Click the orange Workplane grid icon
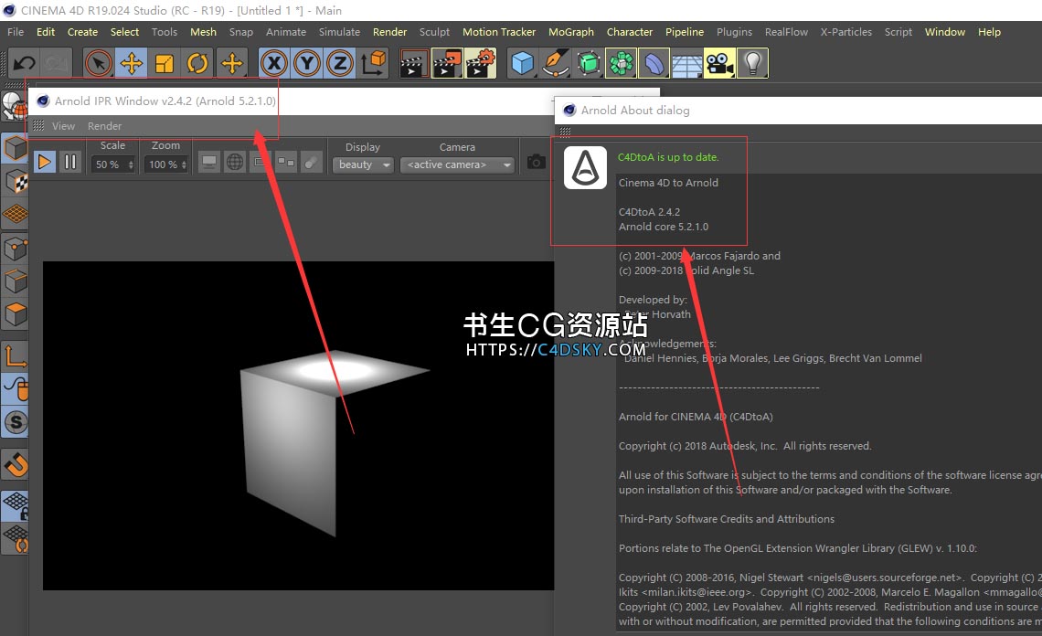 (x=15, y=213)
